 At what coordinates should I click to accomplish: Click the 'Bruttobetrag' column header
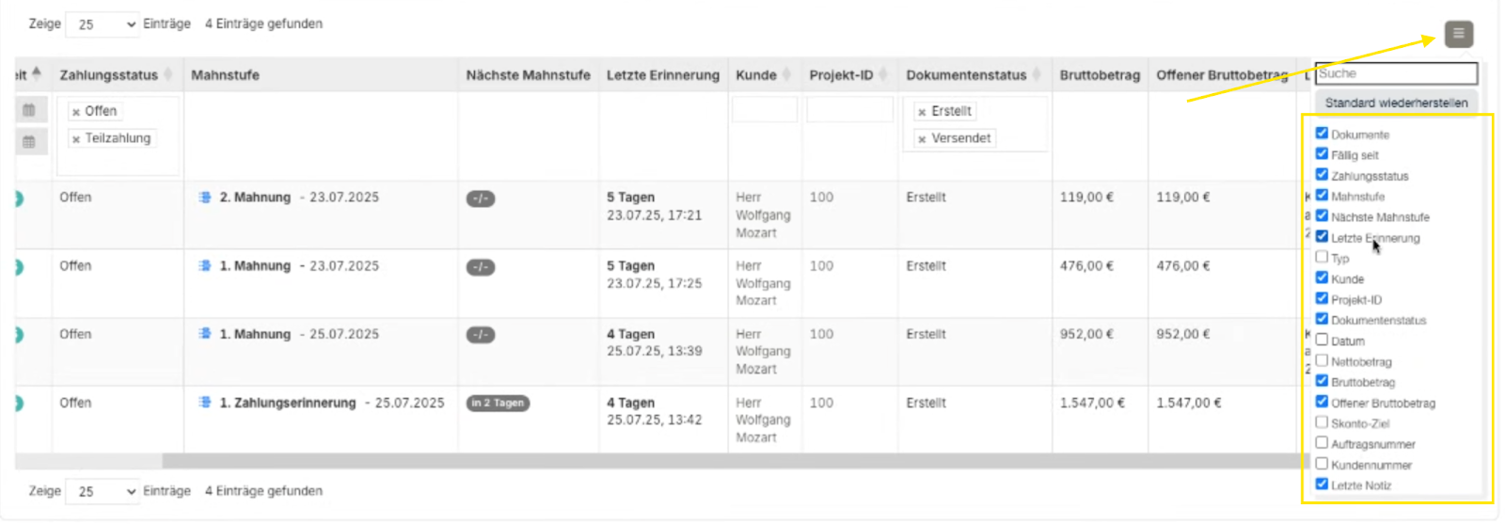(x=1099, y=75)
